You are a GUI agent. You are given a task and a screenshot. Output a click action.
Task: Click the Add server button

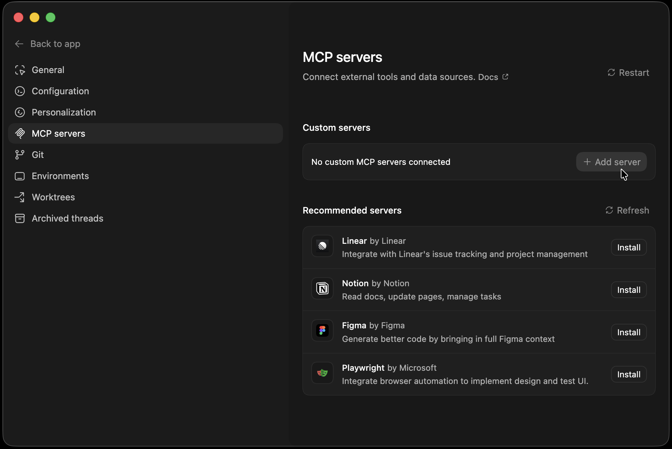click(611, 162)
